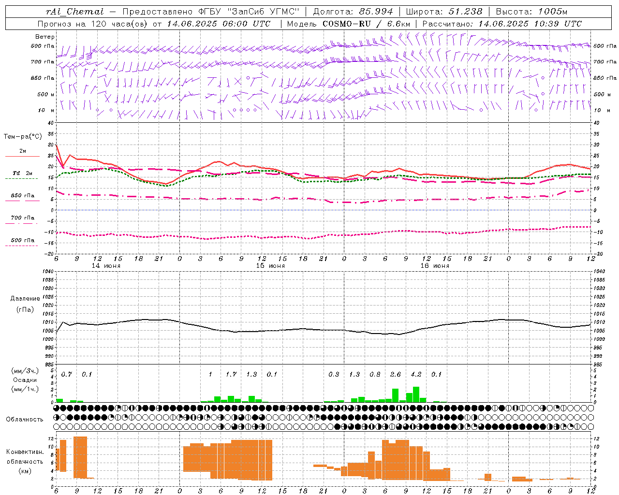This screenshot has width=619, height=495.
Task: Click the Широта: 51.238 value
Action: [444, 12]
